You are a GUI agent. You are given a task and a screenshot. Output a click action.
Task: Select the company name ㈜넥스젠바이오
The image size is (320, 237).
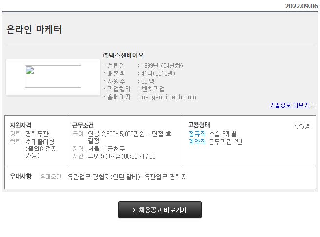pyautogui.click(x=123, y=55)
